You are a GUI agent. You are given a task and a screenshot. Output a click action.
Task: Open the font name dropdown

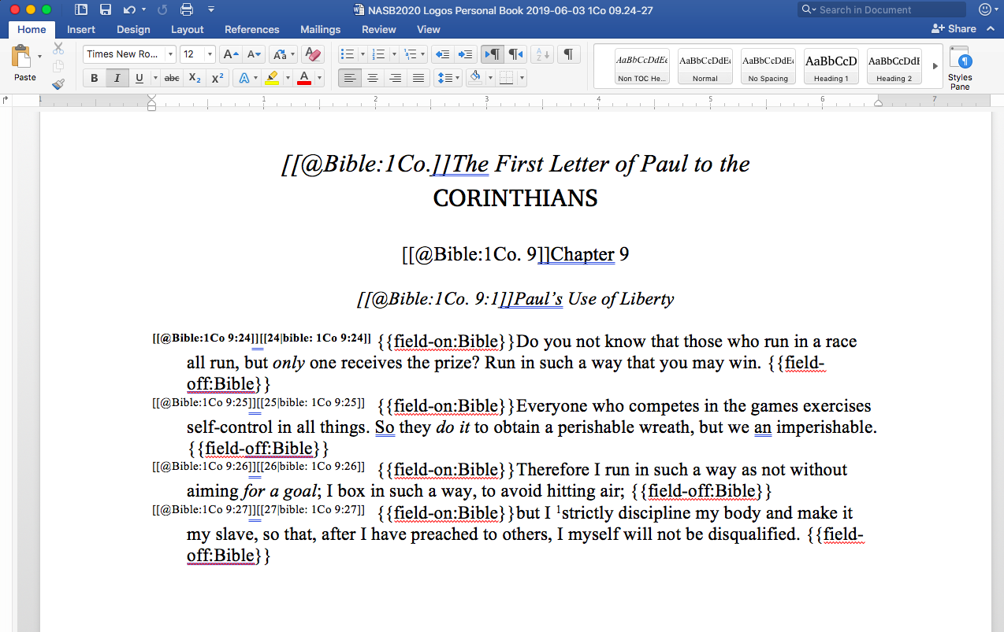point(170,54)
